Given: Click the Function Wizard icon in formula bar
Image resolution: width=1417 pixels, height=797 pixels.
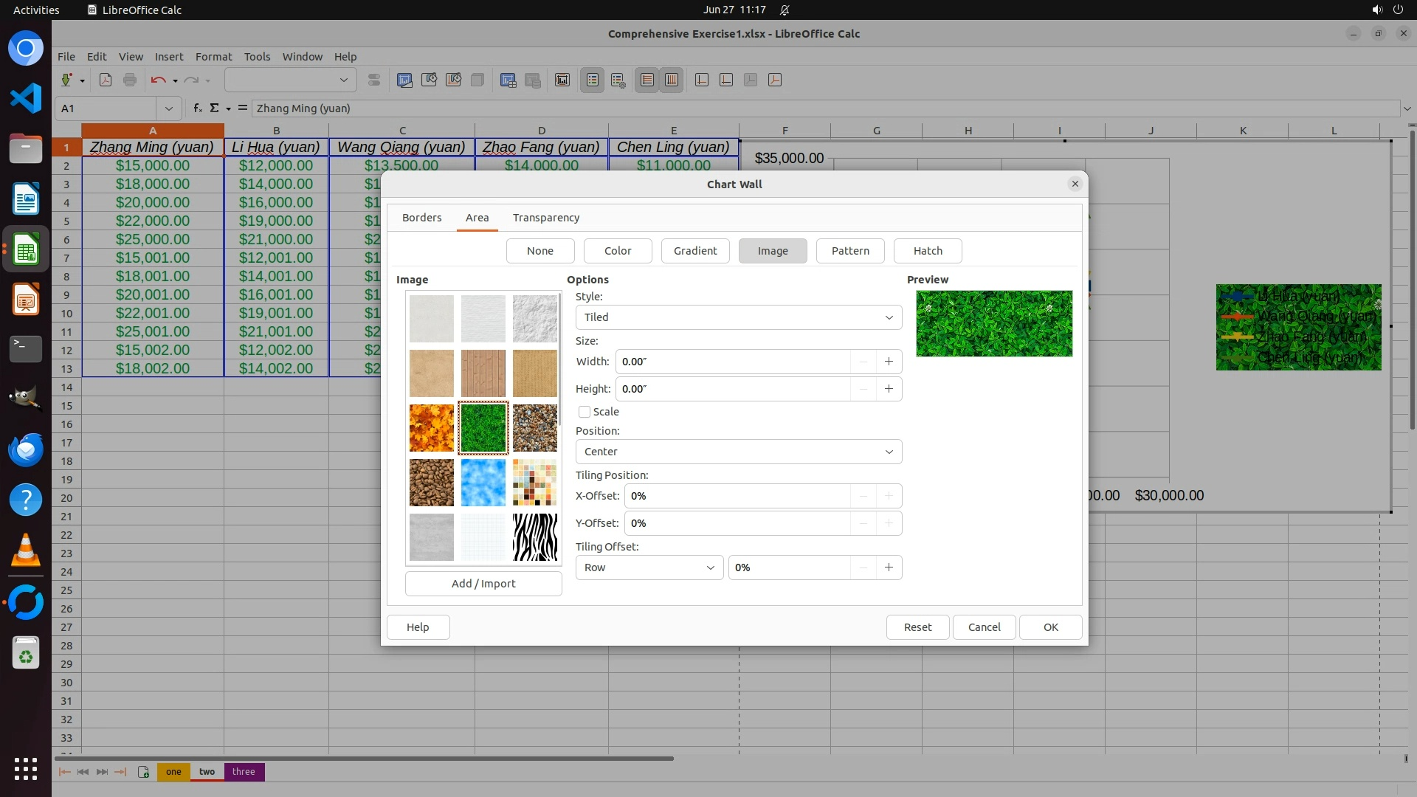Looking at the screenshot, I should coord(197,108).
